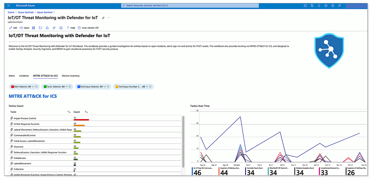The width and height of the screenshot is (371, 179).
Task: Expand the Alert Selector dropdown
Action: [25, 87]
